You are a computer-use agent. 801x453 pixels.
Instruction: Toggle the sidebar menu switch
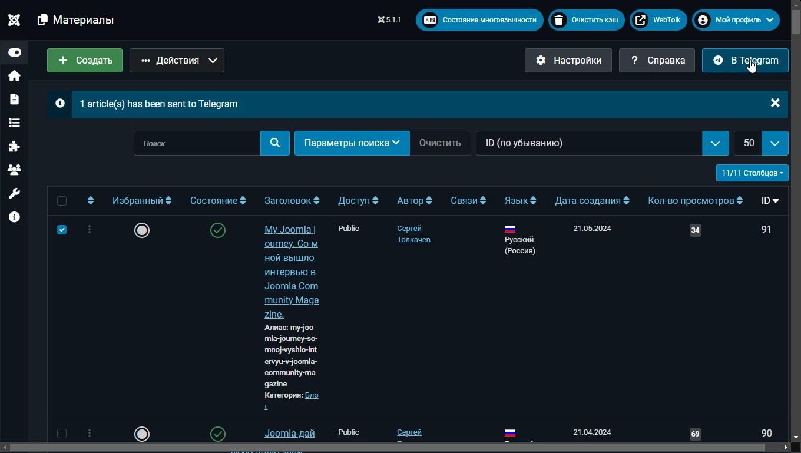pos(14,53)
